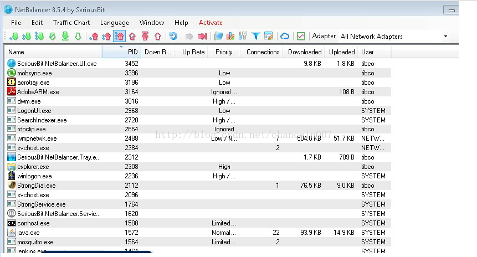This screenshot has height=257, width=477.
Task: Set low upload priority (one-dot red arrow)
Action: tap(94, 36)
